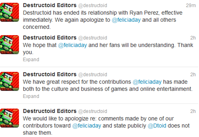Click the 29m timestamp on the first tweet
Image resolution: width=199 pixels, height=137 pixels.
point(191,5)
